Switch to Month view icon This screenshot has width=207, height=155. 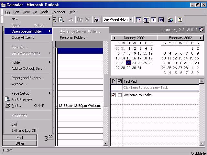click(161, 20)
